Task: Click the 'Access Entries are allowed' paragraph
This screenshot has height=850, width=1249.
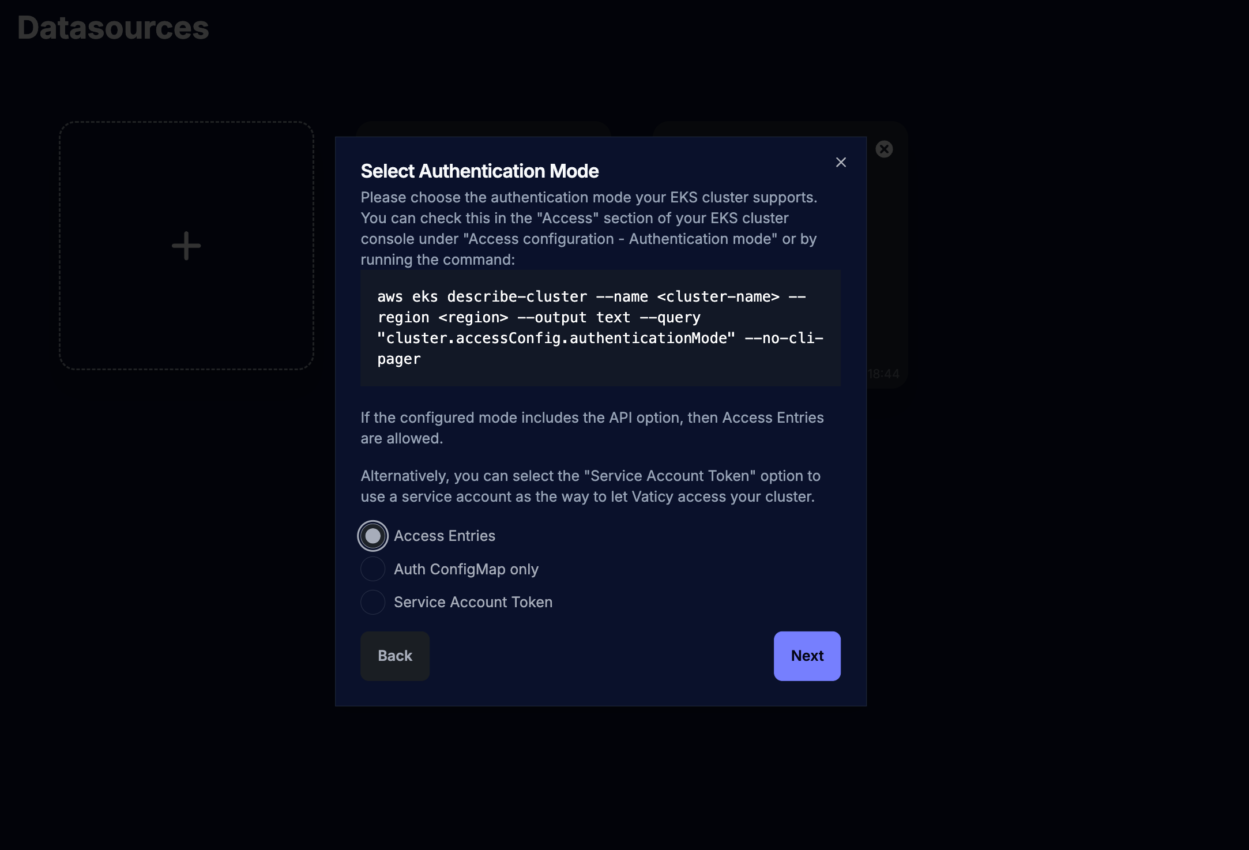Action: pyautogui.click(x=592, y=428)
